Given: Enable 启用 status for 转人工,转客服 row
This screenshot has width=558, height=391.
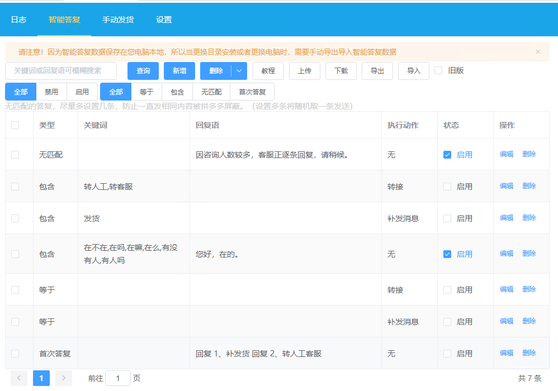Looking at the screenshot, I should [x=447, y=187].
